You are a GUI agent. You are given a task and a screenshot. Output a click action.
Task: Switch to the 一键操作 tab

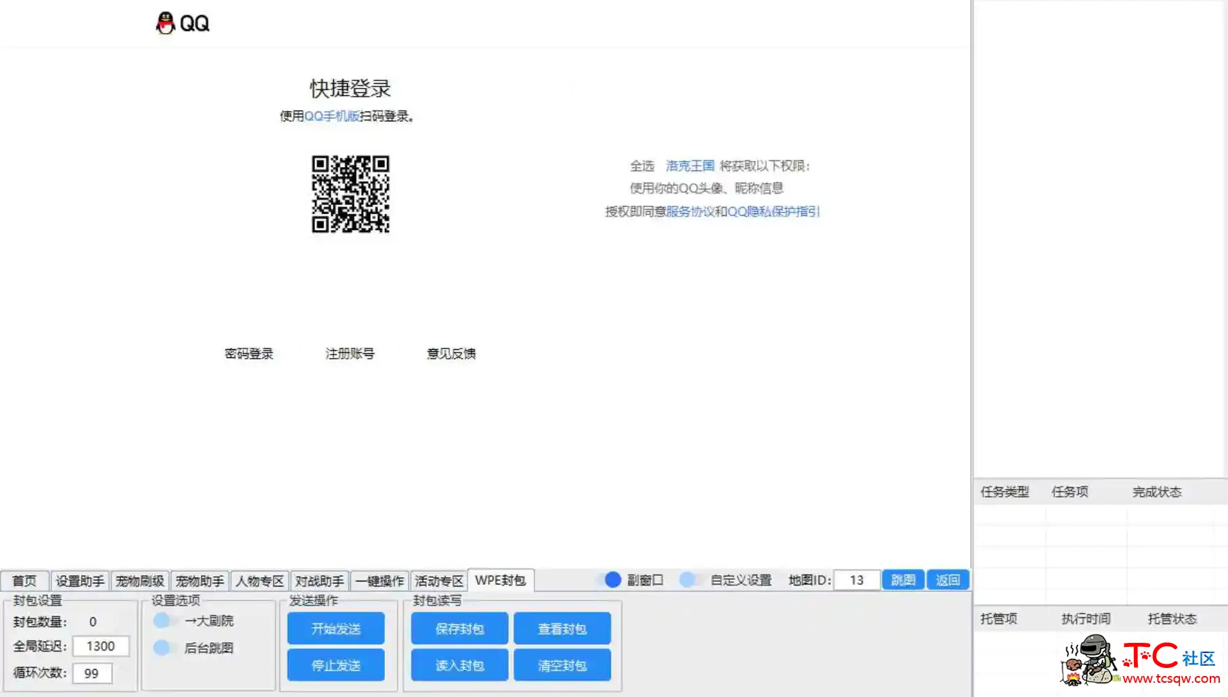[379, 581]
